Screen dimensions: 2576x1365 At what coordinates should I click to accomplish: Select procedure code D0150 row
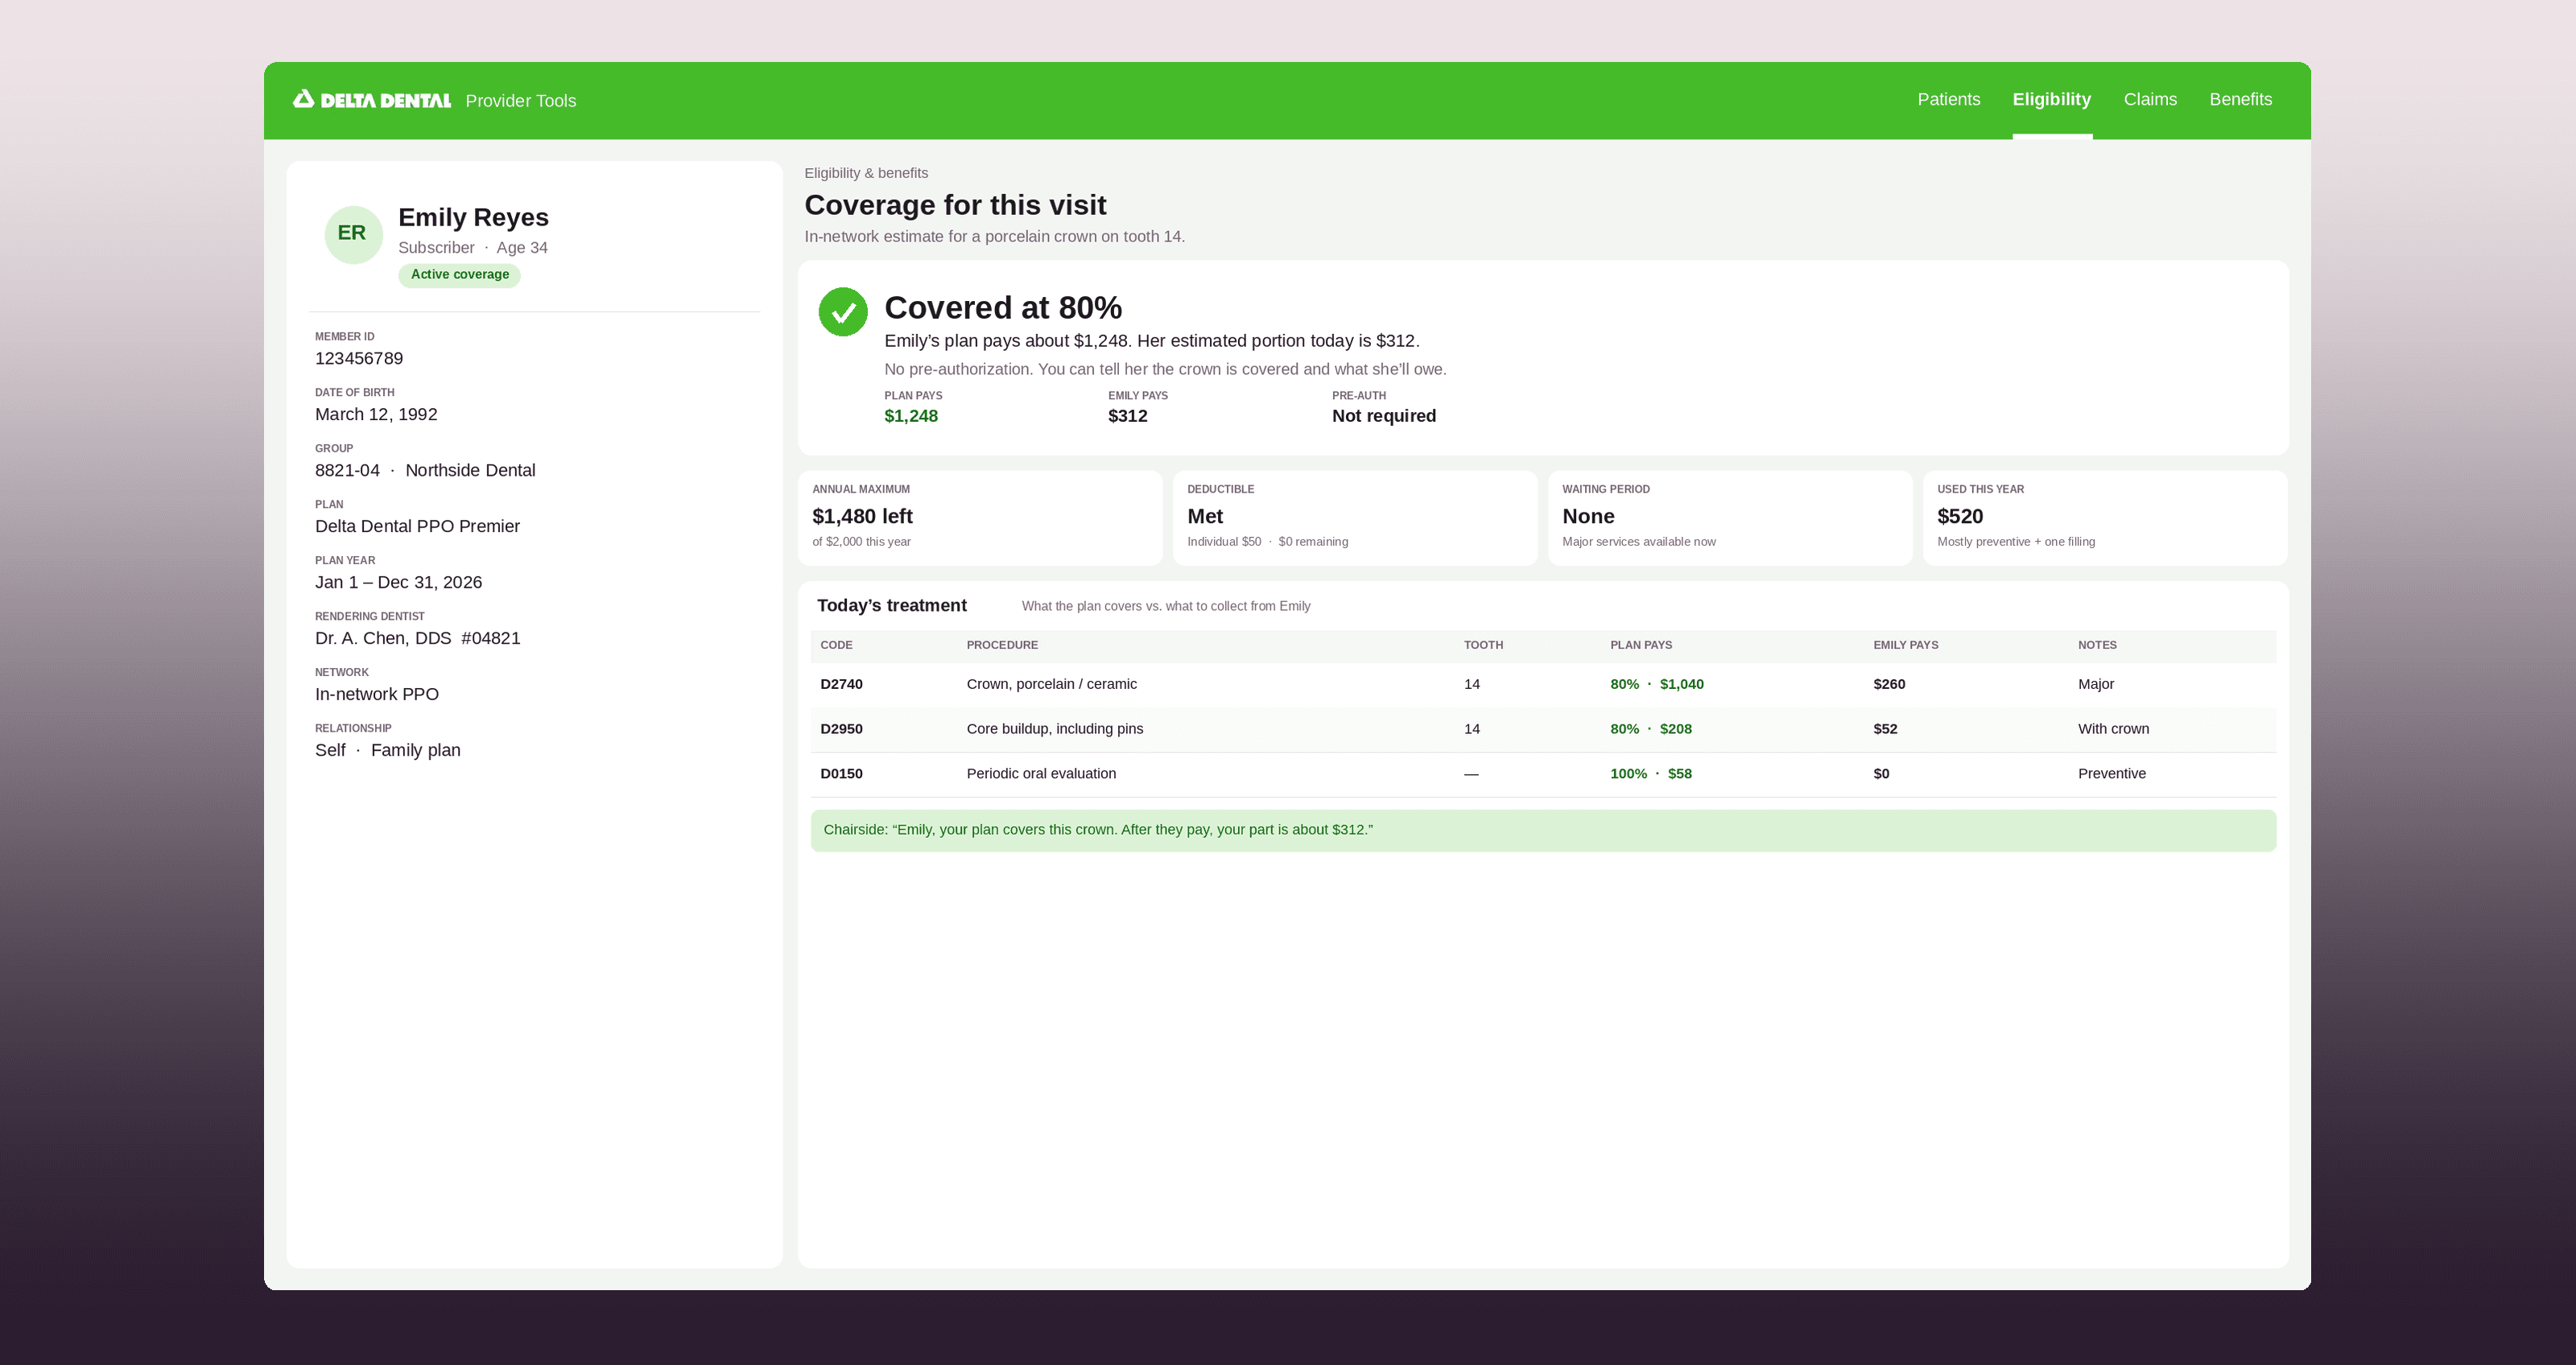tap(1543, 775)
